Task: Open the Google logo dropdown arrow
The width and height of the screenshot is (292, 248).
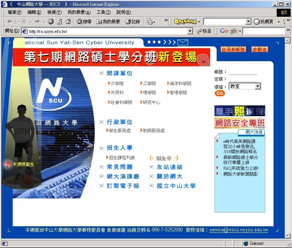Action: [240, 31]
